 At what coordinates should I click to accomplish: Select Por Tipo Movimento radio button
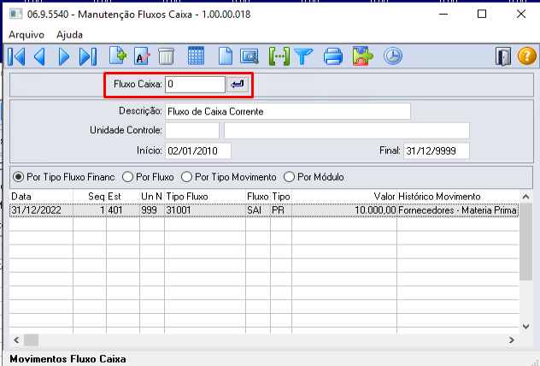click(x=229, y=177)
